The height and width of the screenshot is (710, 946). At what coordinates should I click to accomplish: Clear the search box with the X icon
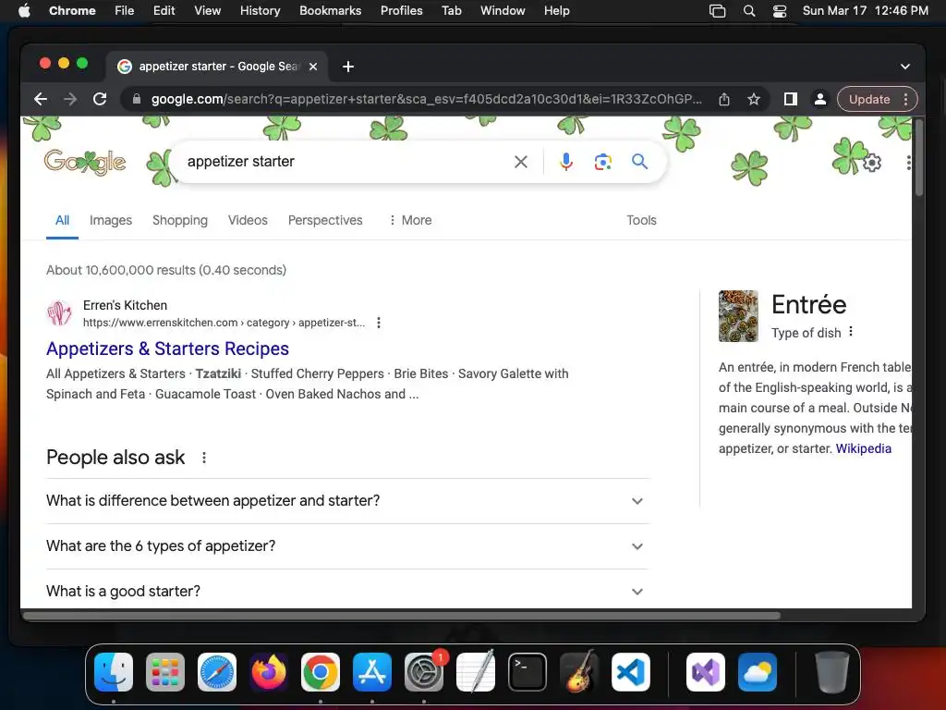[x=521, y=161]
